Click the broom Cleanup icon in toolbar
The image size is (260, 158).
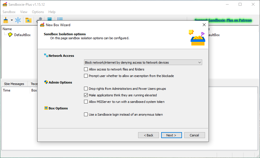[6, 20]
